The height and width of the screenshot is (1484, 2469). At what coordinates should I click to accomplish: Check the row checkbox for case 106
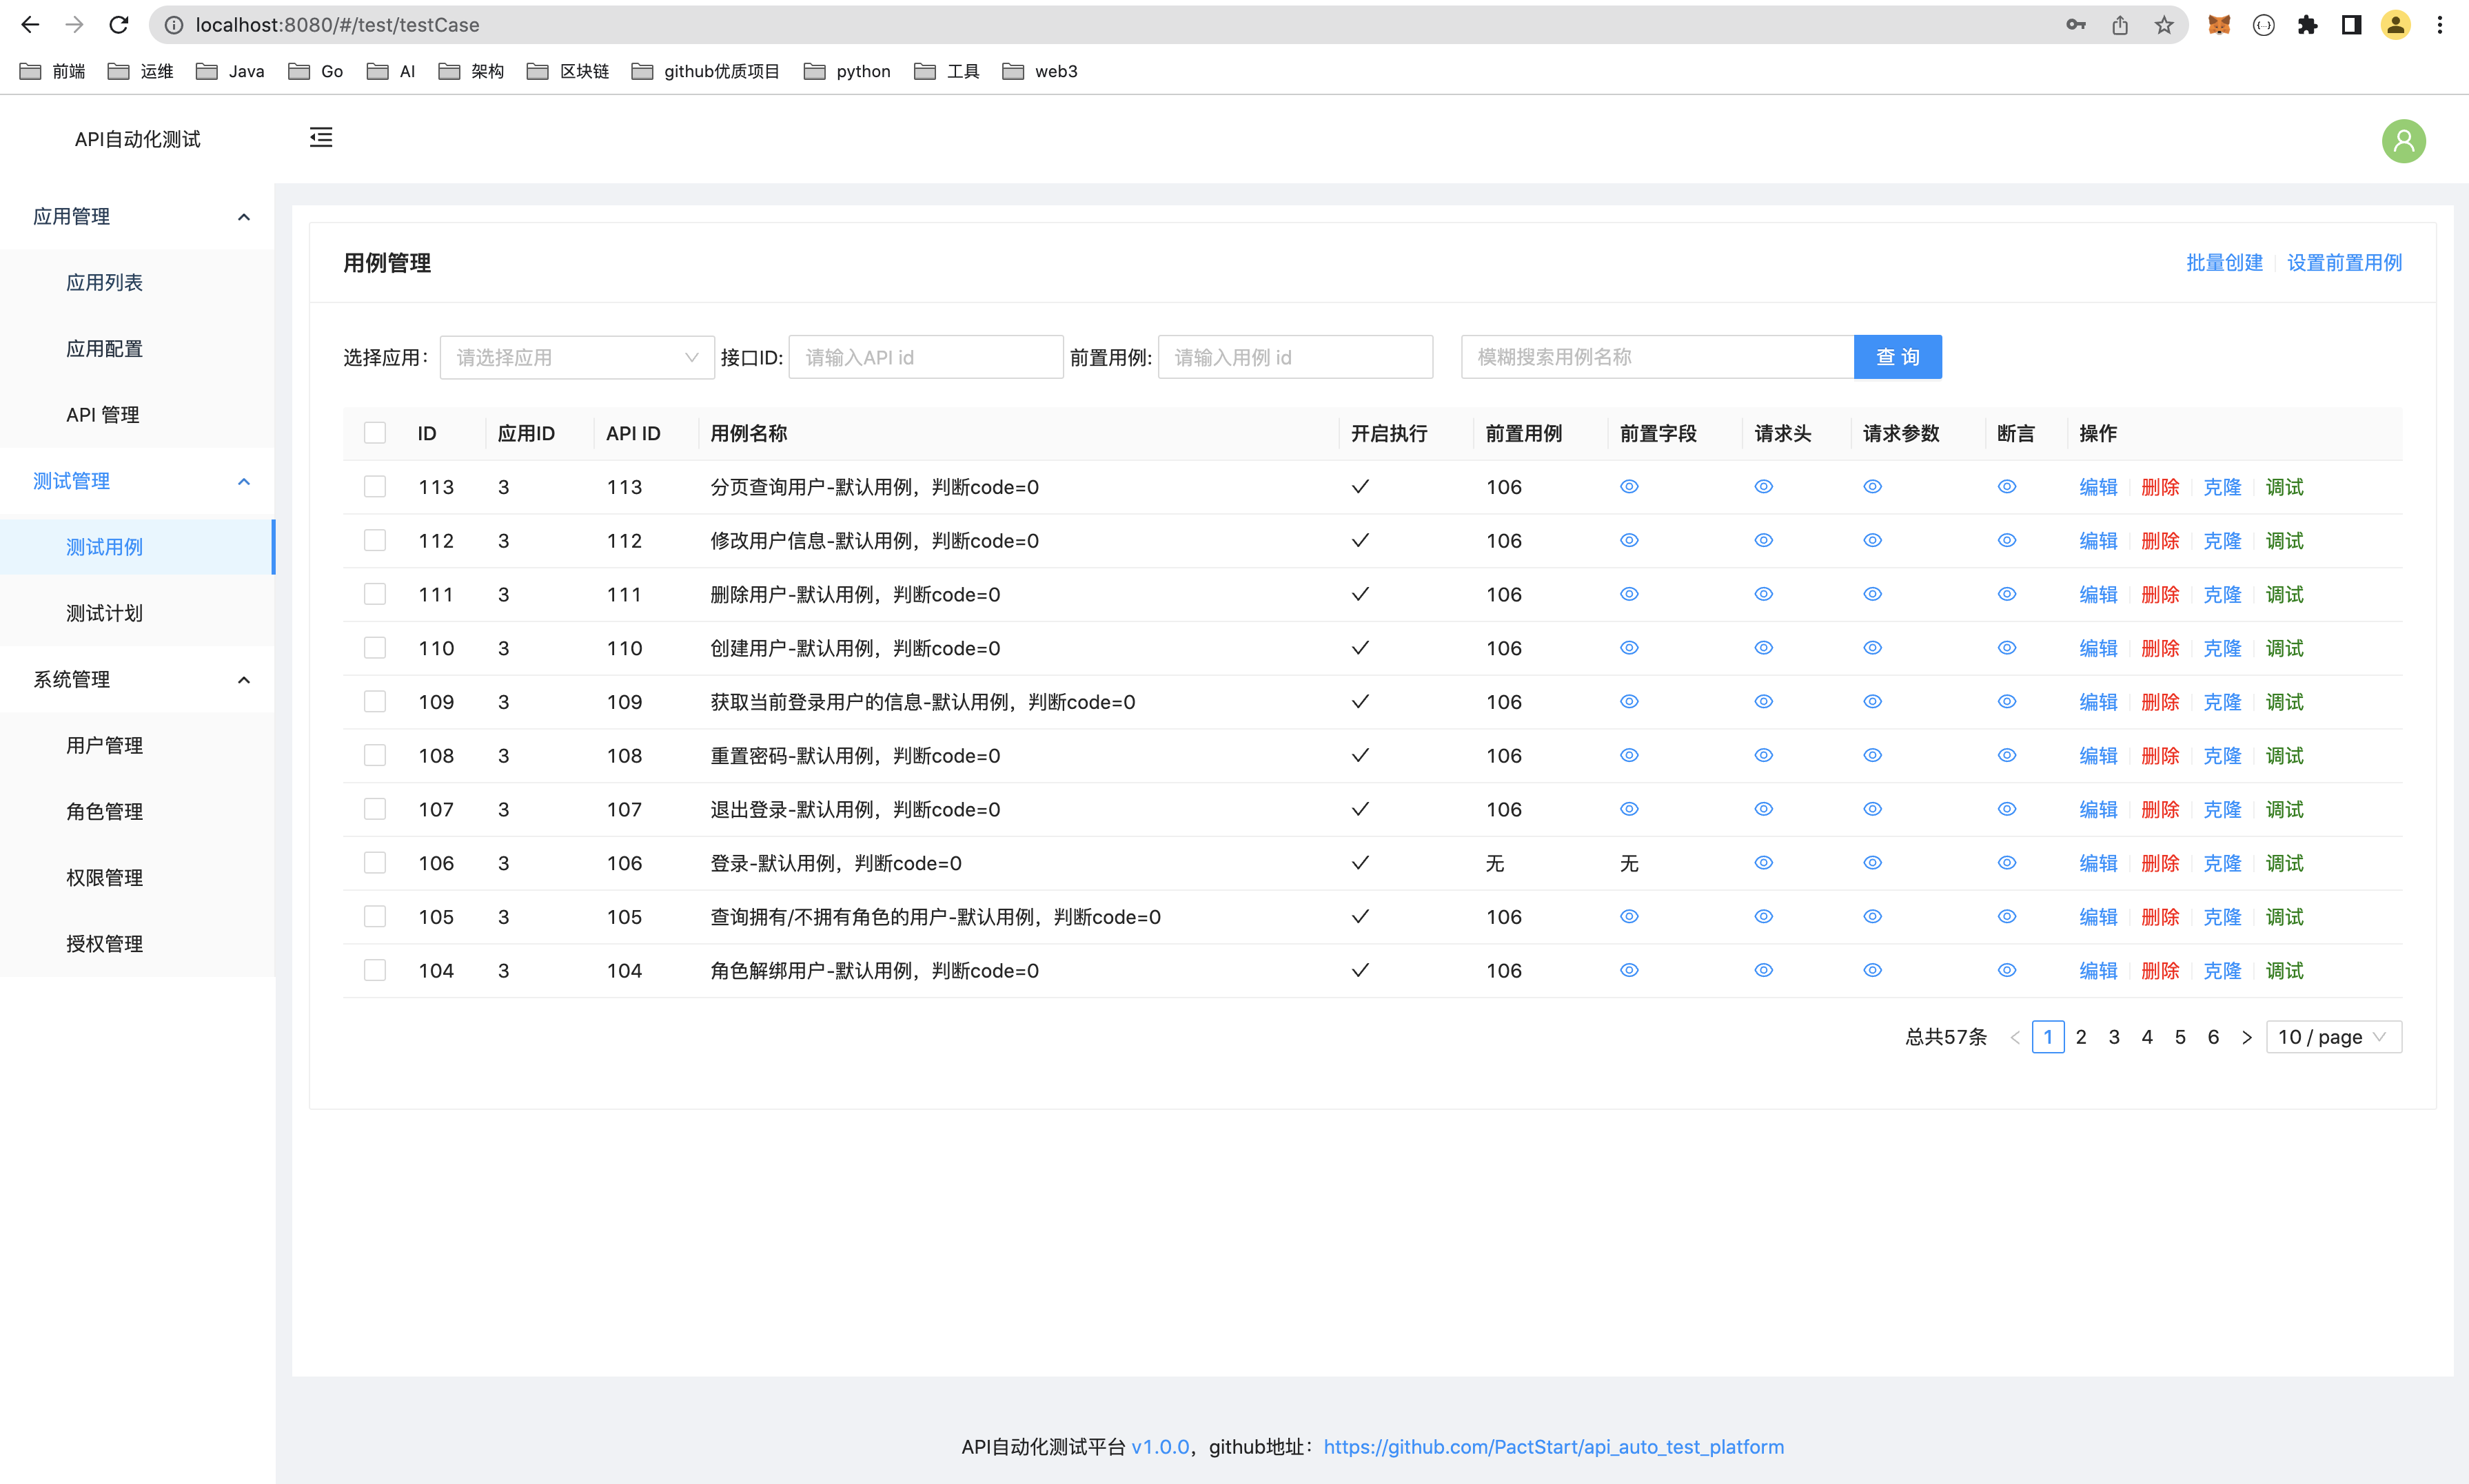click(x=374, y=863)
